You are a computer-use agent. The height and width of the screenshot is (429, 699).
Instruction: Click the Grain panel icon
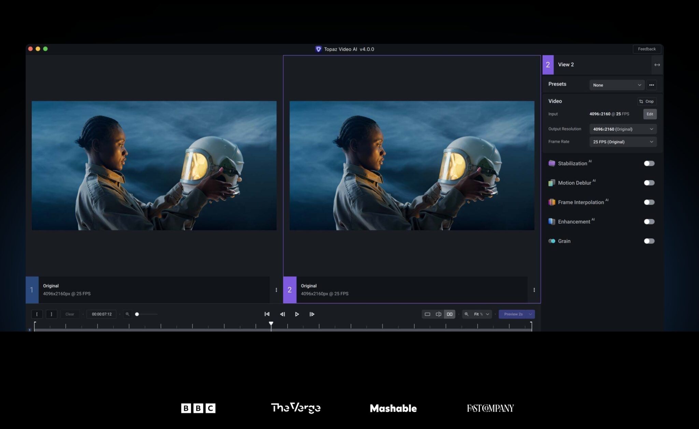click(552, 241)
